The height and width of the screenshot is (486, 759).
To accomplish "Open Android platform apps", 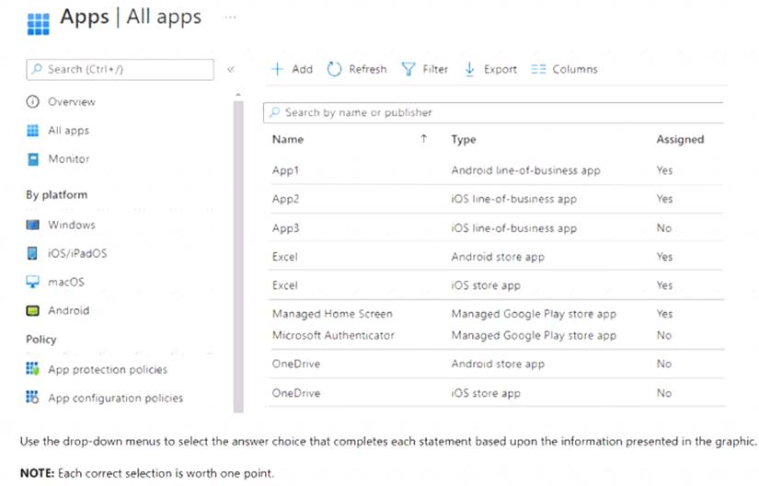I will (x=69, y=310).
